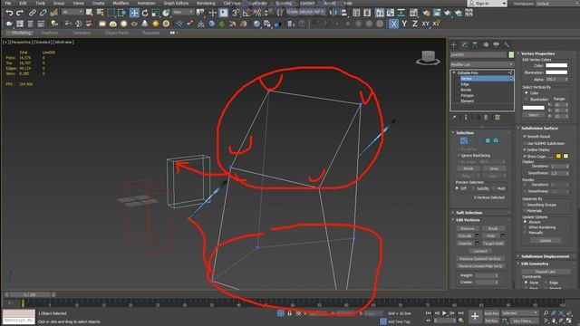Viewport: 580px width, 326px height.
Task: Click Remove modifier trash icon
Action: [x=486, y=118]
